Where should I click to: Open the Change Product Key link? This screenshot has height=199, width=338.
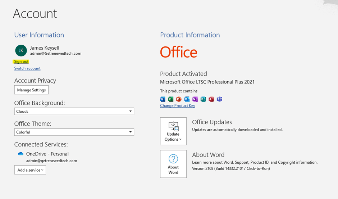click(178, 106)
